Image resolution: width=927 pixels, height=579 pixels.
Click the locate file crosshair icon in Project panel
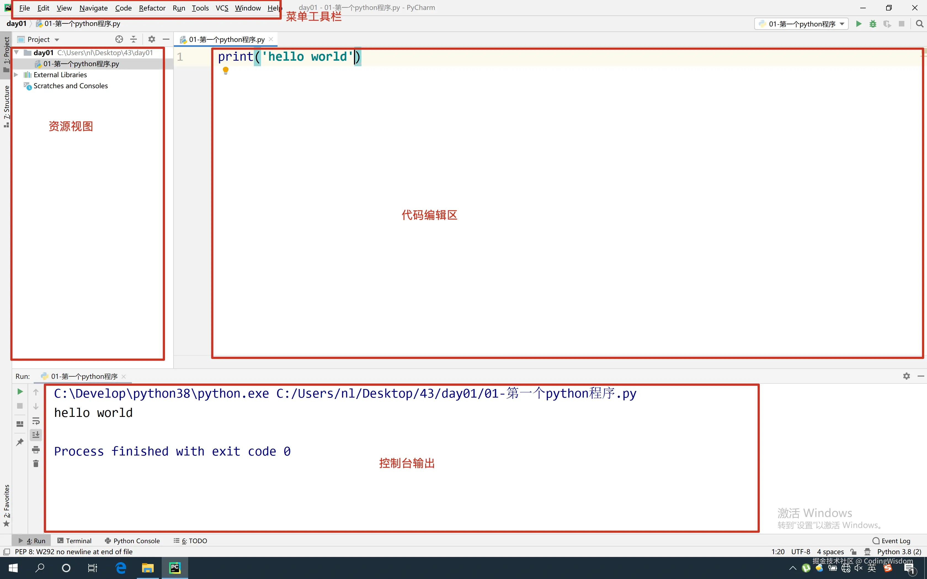click(119, 39)
